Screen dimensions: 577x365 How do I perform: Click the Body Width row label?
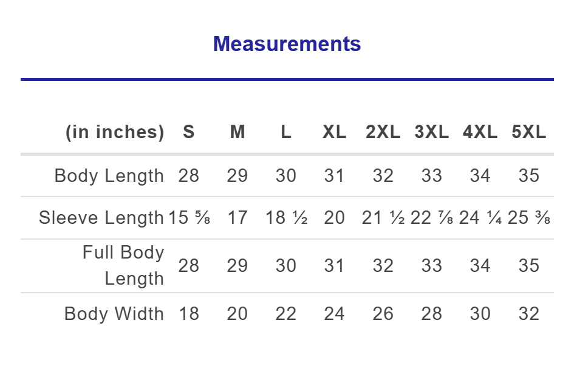click(114, 314)
